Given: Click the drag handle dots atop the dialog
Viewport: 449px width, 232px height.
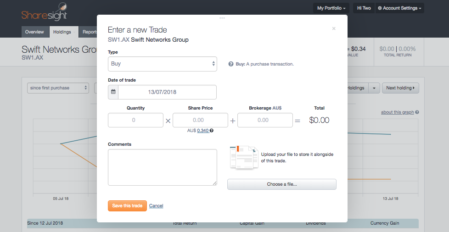Looking at the screenshot, I should (x=222, y=18).
